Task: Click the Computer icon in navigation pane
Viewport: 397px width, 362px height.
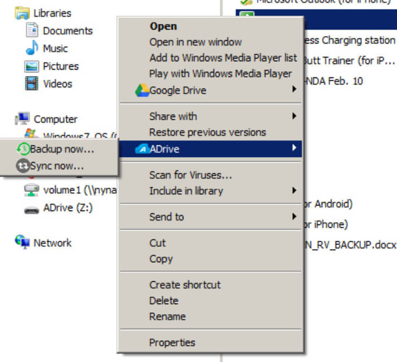Action: point(22,119)
